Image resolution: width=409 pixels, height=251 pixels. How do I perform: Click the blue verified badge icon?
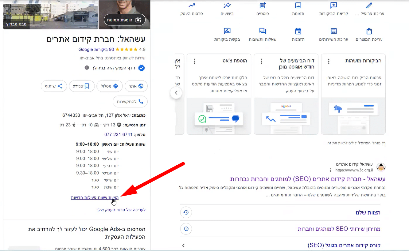[141, 68]
